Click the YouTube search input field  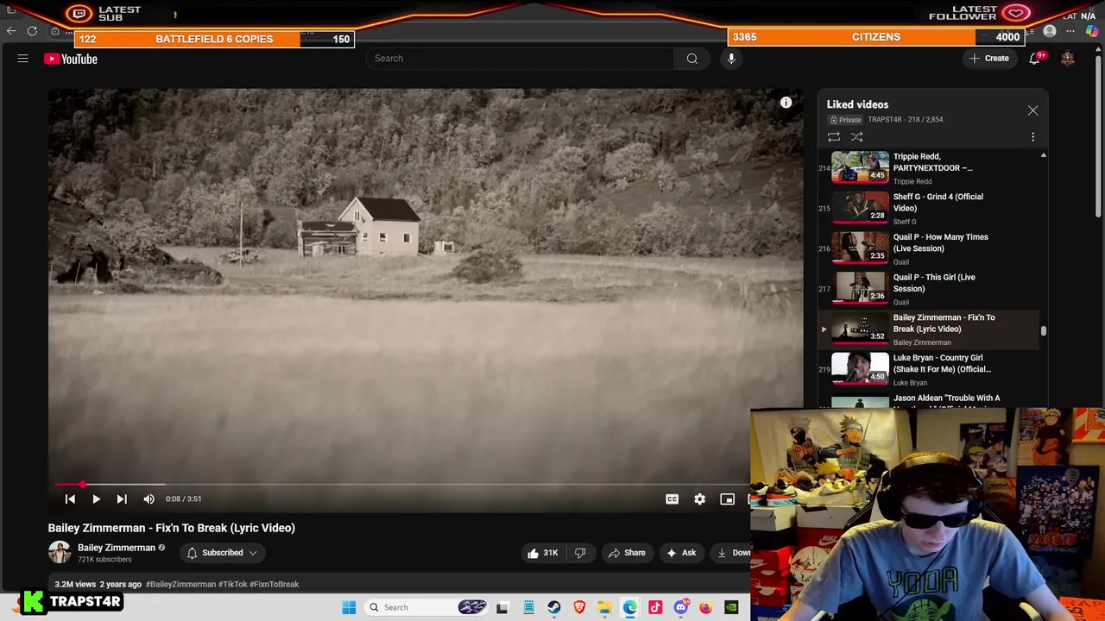(521, 59)
